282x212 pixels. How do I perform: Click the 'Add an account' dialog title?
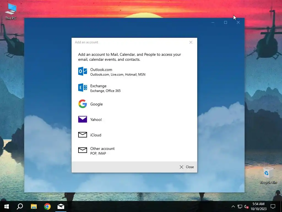[x=86, y=42]
